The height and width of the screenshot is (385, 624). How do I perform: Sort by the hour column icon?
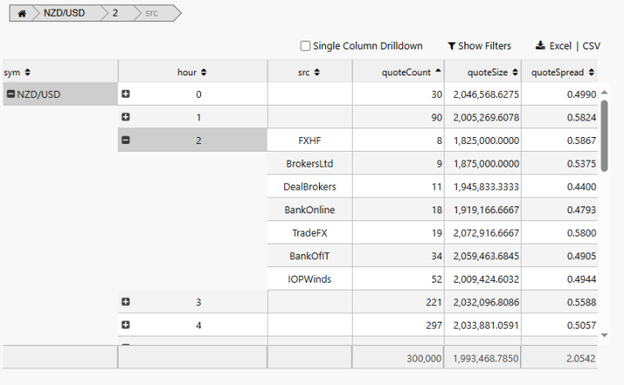[x=203, y=72]
